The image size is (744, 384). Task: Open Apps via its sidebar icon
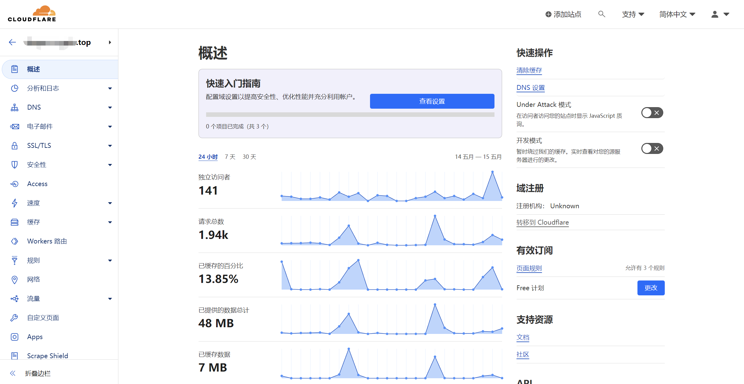pos(14,337)
